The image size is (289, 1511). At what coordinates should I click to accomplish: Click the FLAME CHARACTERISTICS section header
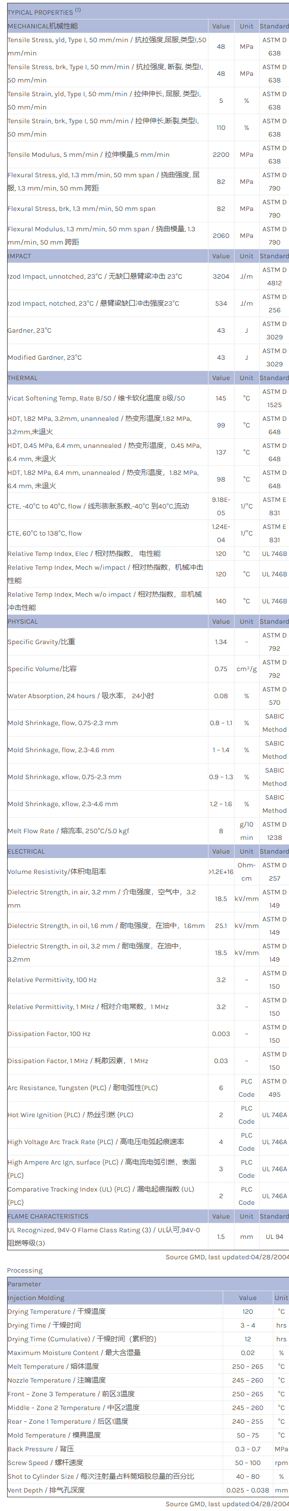click(47, 1217)
